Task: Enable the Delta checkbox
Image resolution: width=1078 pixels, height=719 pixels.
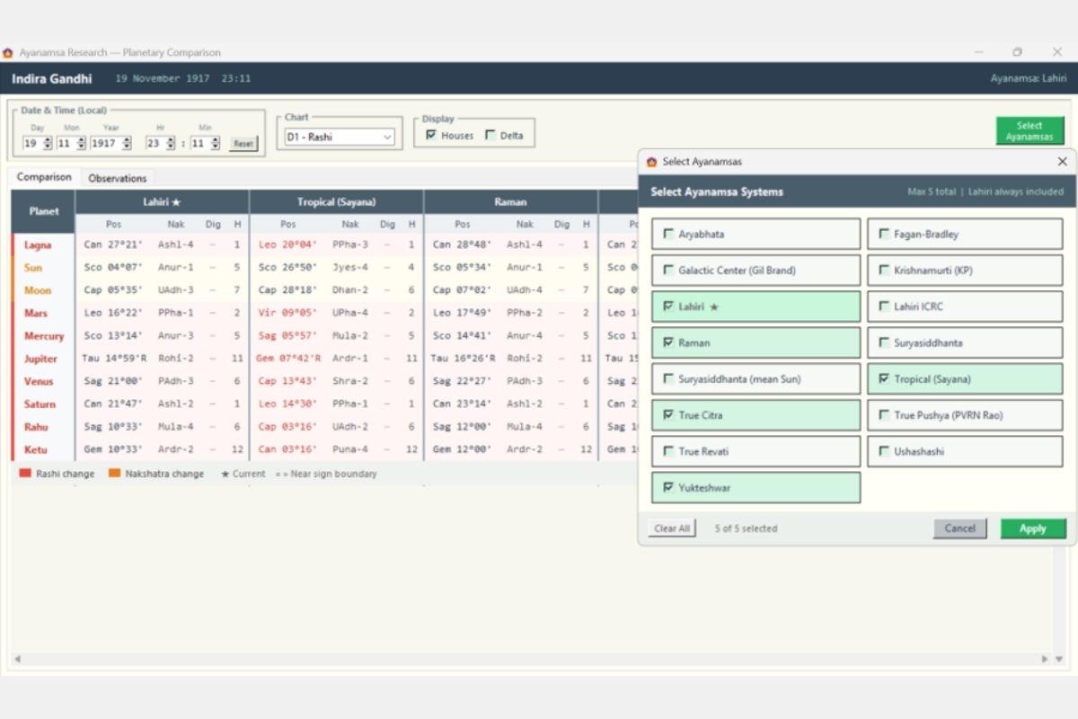Action: click(x=490, y=136)
